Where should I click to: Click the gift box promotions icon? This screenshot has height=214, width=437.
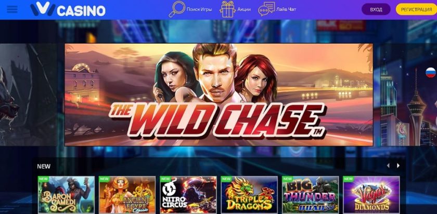(x=227, y=9)
